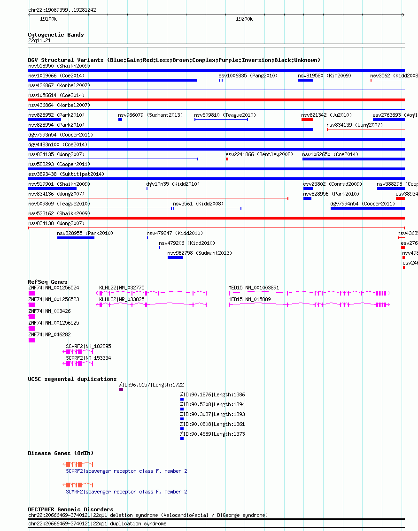Click the purple %ID:96.5157 duplication block
The width and height of the screenshot is (418, 531).
point(121,389)
